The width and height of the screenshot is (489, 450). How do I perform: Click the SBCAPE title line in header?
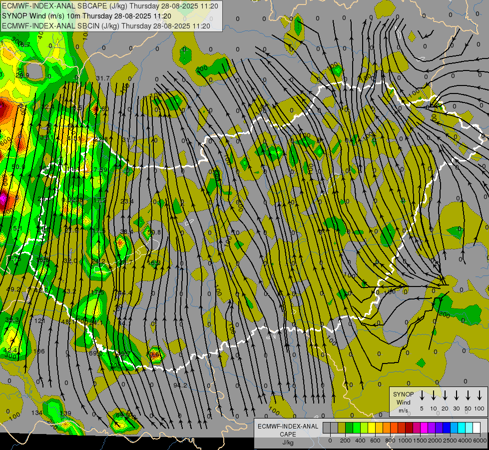click(x=110, y=6)
